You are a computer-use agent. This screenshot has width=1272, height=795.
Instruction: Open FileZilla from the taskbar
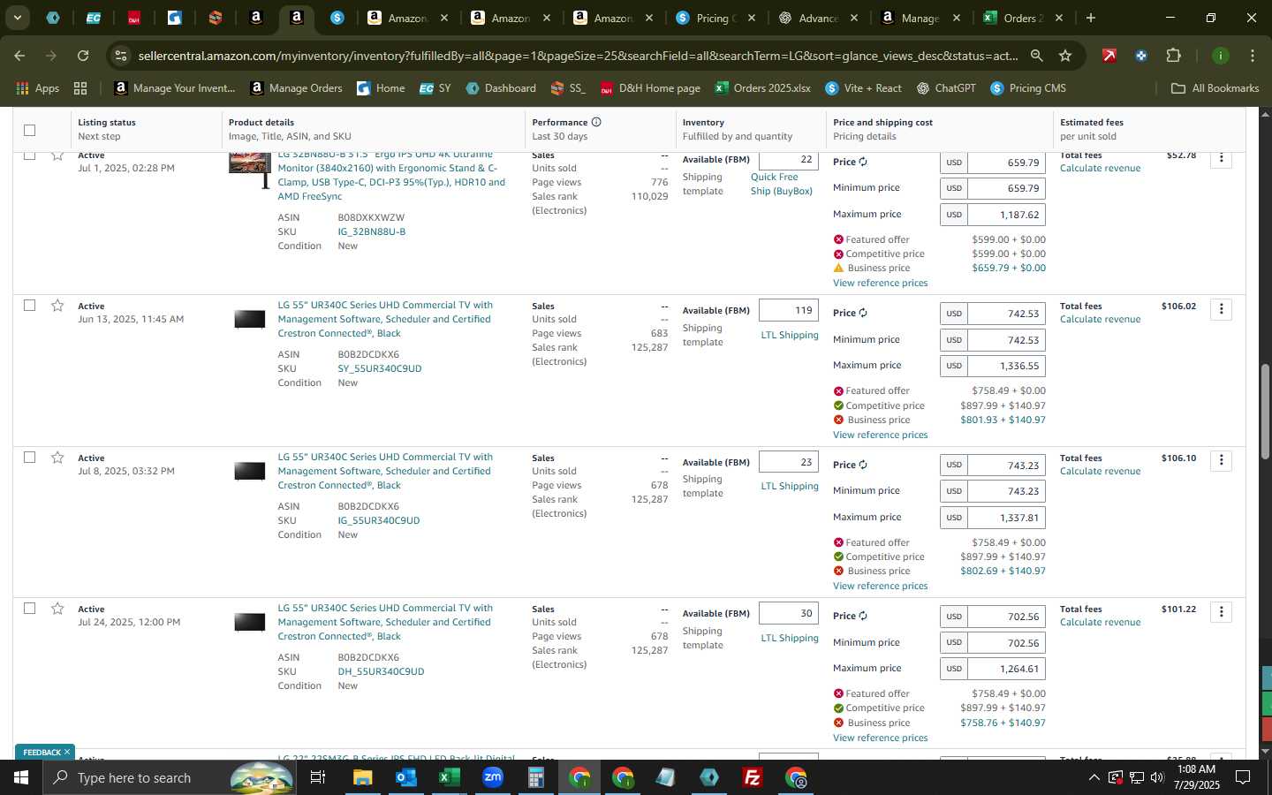pos(753,777)
